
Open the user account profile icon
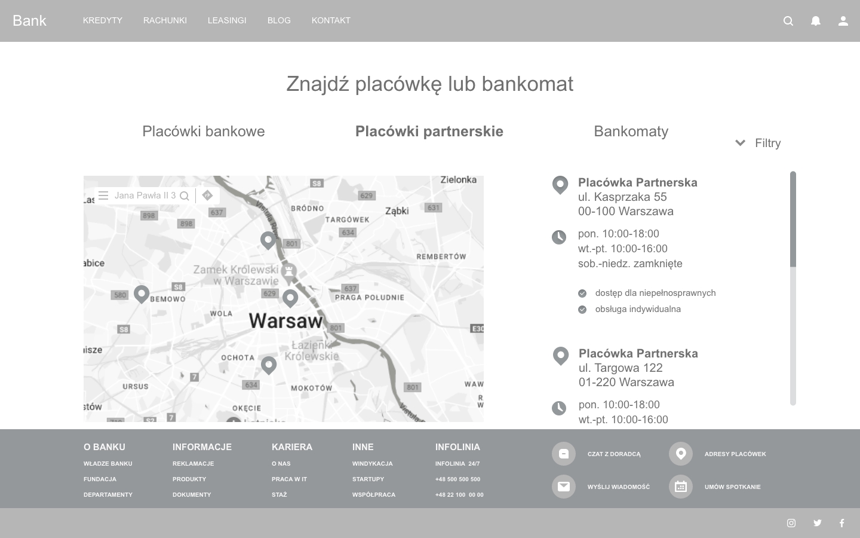tap(843, 21)
